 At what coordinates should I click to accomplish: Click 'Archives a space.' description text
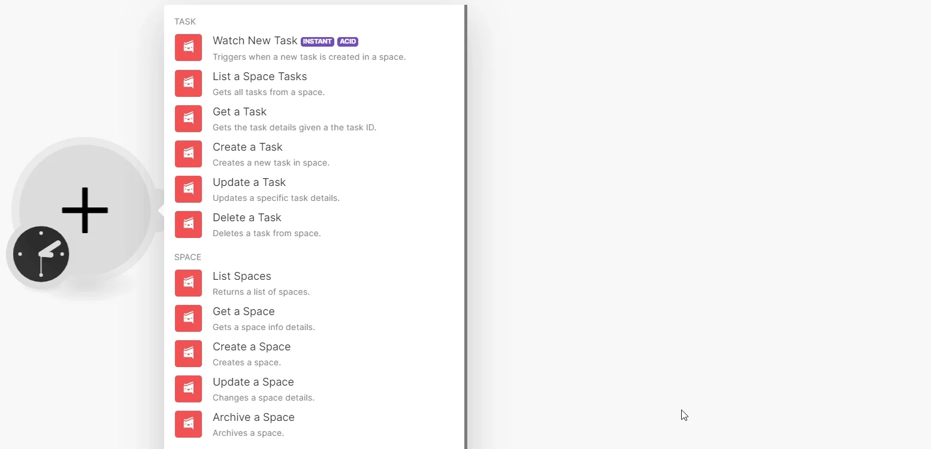coord(248,433)
